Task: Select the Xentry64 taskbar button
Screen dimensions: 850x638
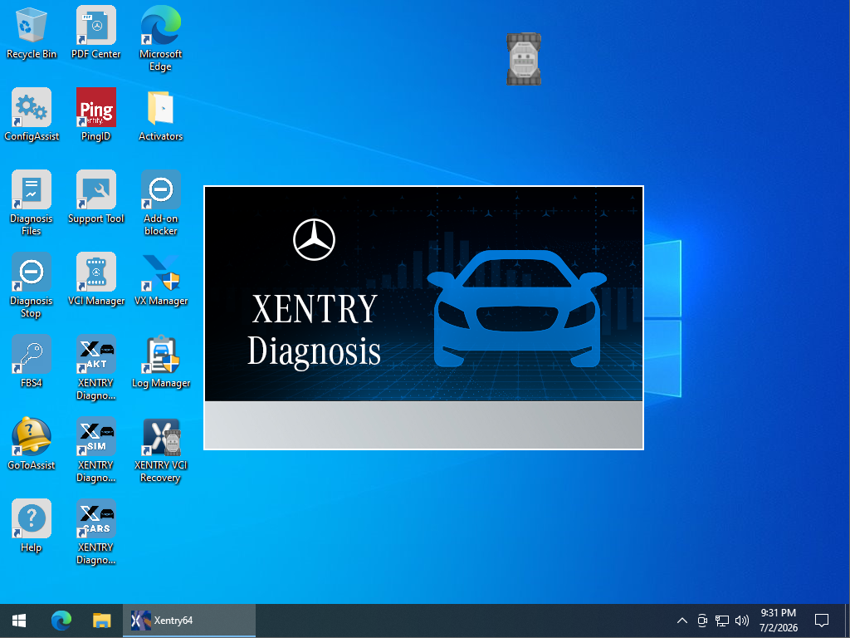Action: (189, 621)
